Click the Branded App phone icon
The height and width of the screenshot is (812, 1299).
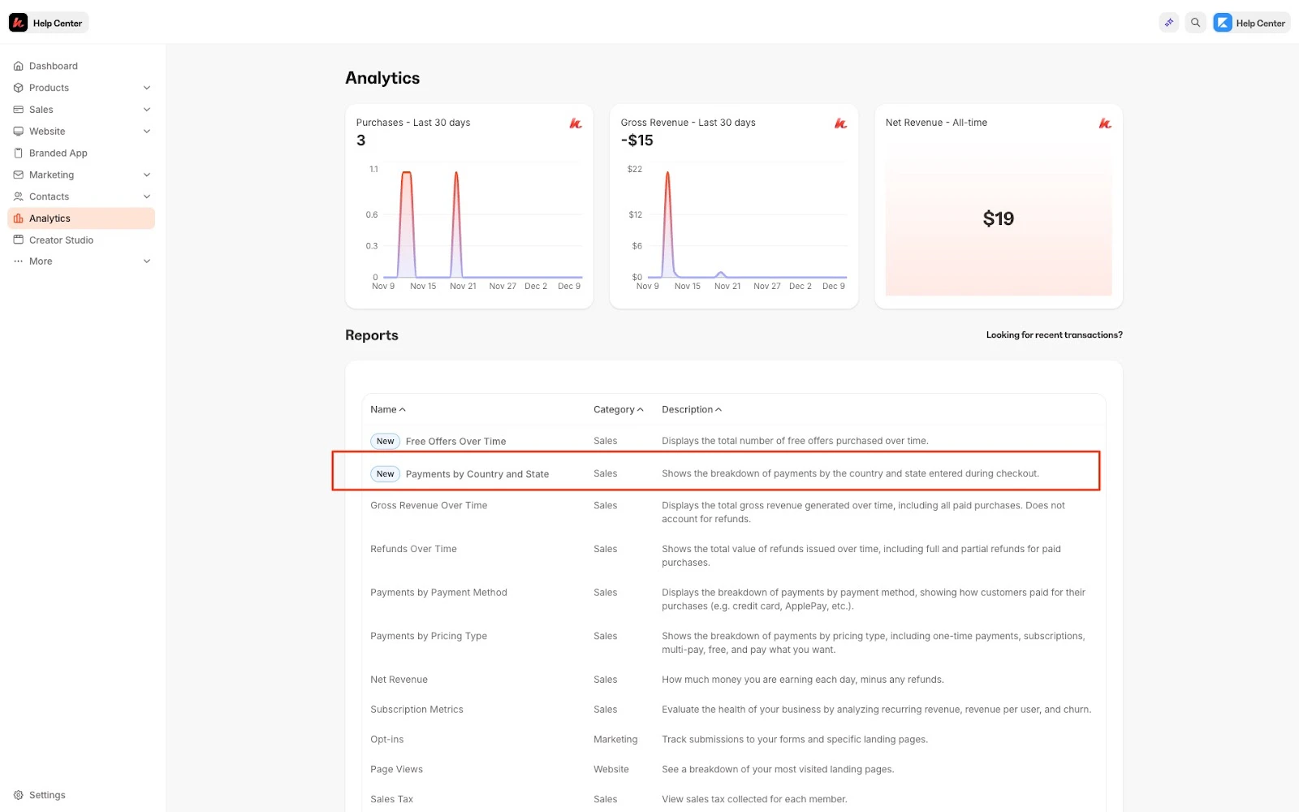point(18,153)
